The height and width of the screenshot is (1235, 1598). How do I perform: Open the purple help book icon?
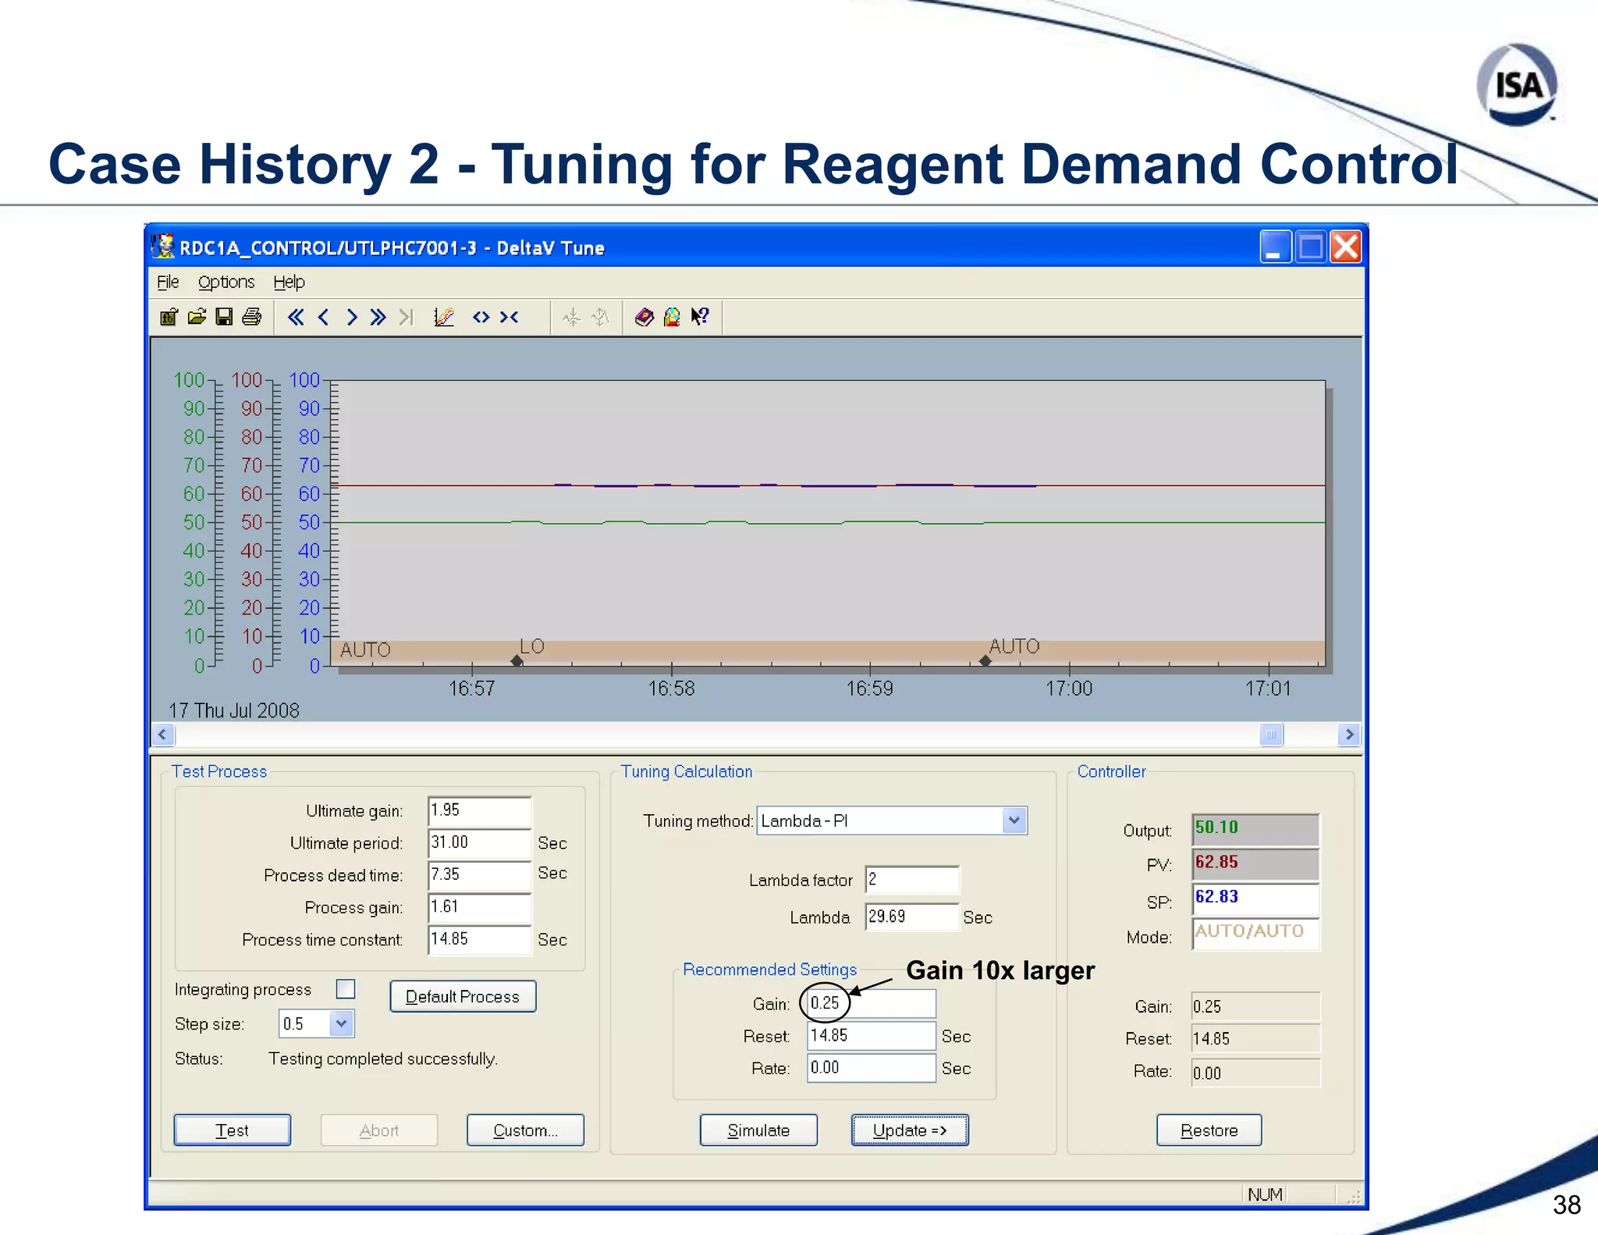pyautogui.click(x=645, y=317)
